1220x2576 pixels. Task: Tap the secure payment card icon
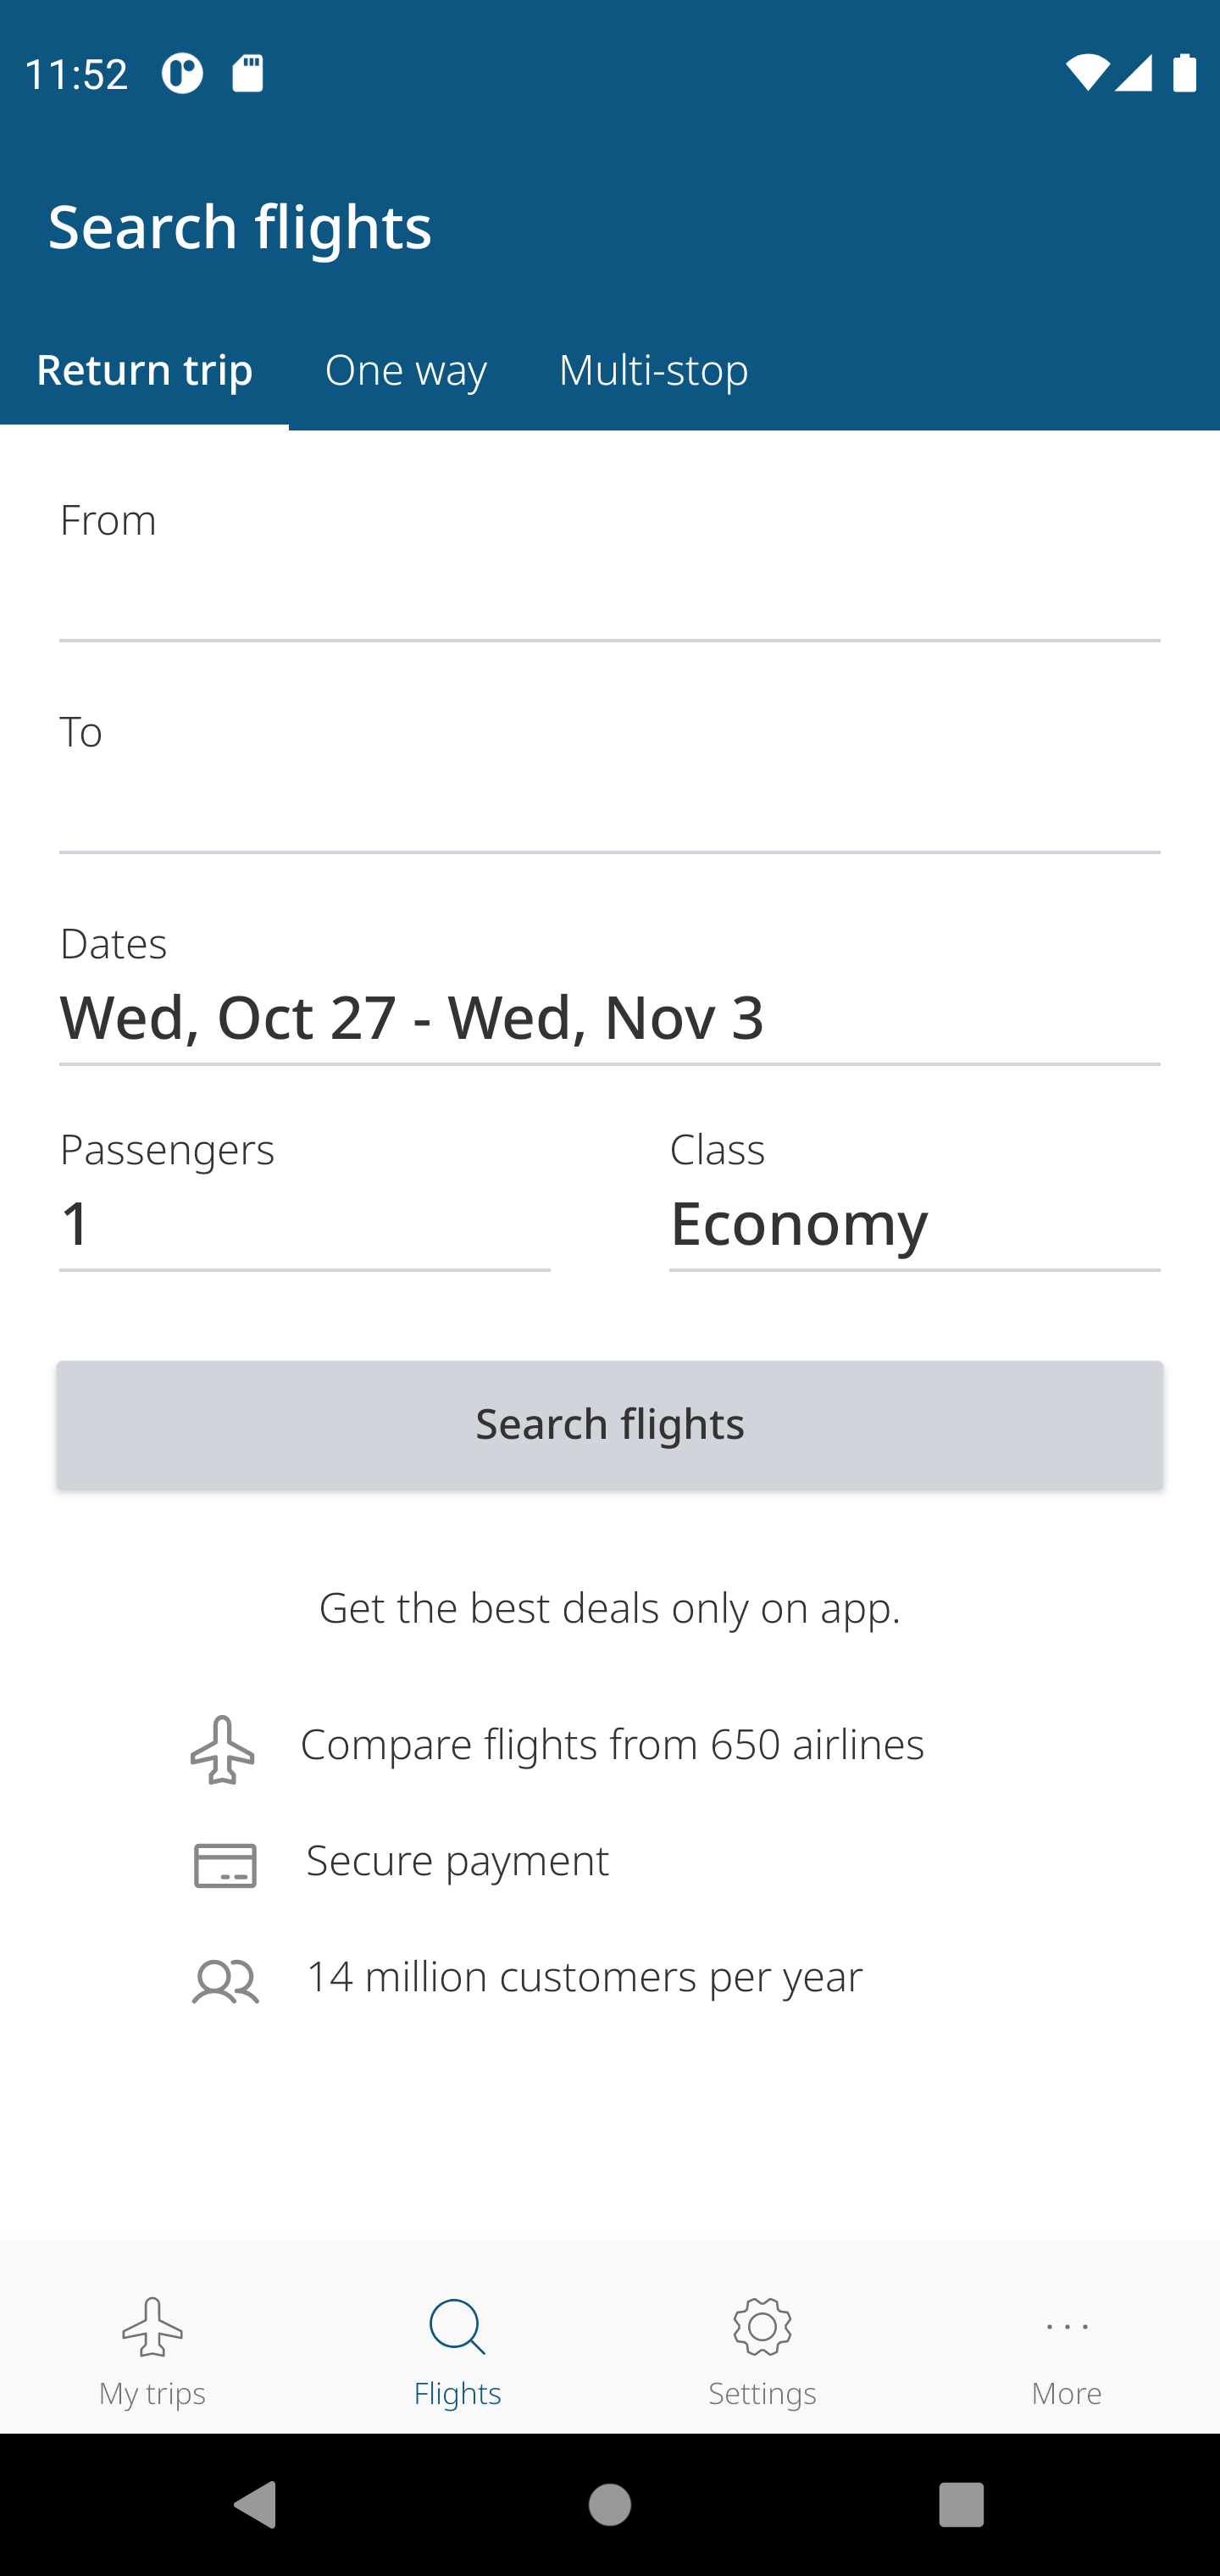(x=225, y=1866)
